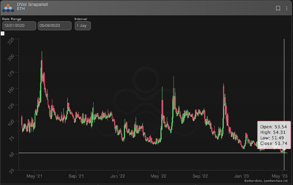Click the Amberdata logo icon
The height and width of the screenshot is (185, 293).
[8, 8]
